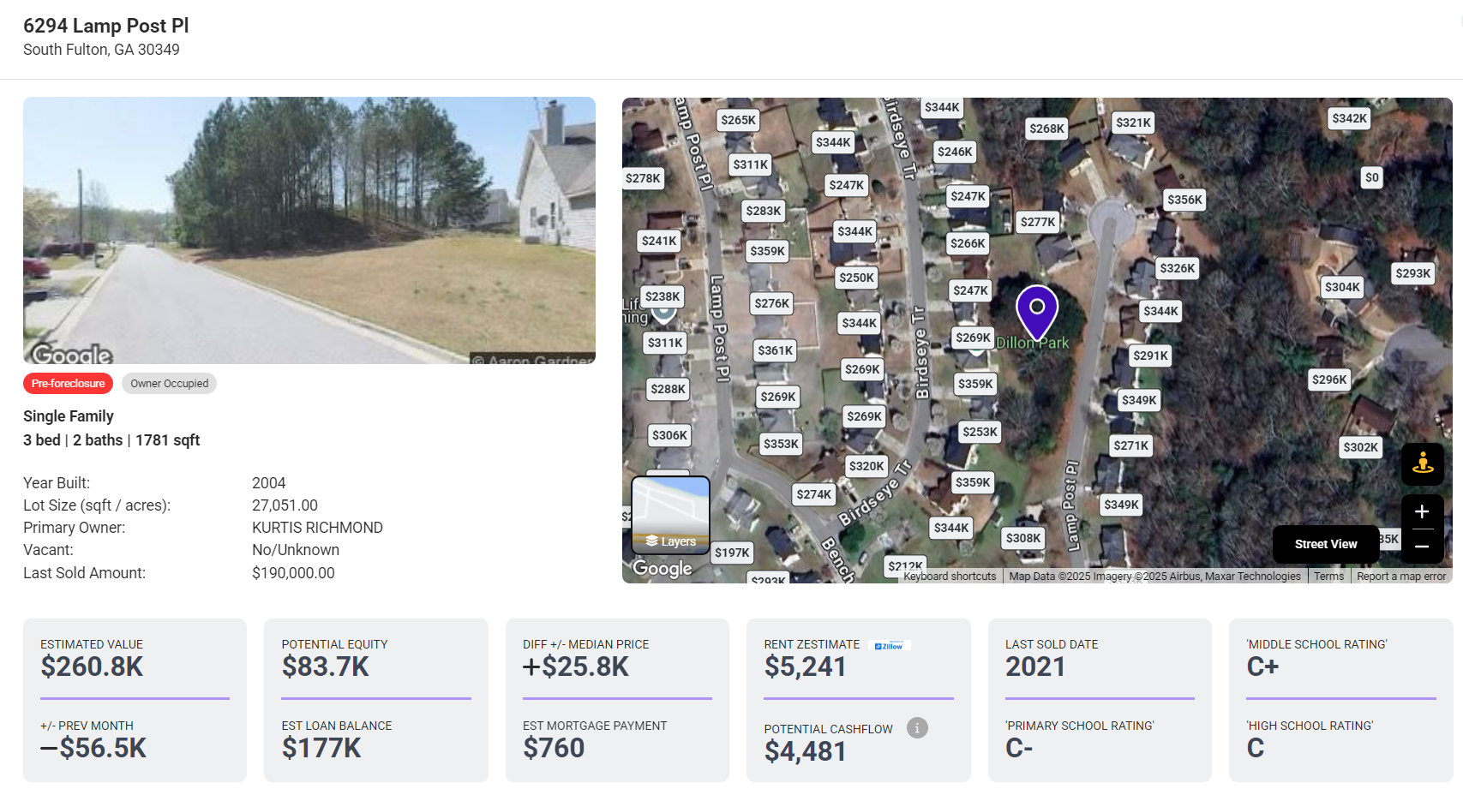
Task: Click the purple Dillon Park location pin
Action: [x=1037, y=313]
